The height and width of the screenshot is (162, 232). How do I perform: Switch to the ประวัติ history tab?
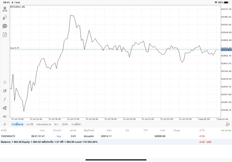(x=30, y=124)
